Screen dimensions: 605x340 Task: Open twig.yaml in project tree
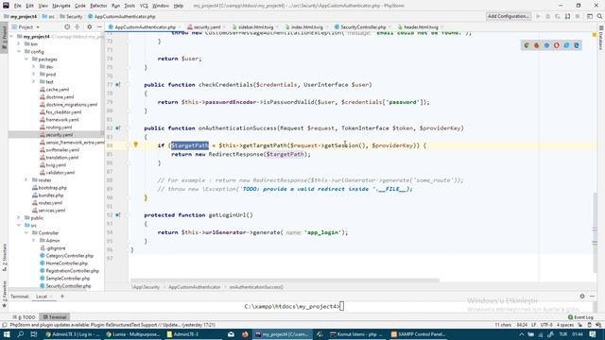(56, 165)
